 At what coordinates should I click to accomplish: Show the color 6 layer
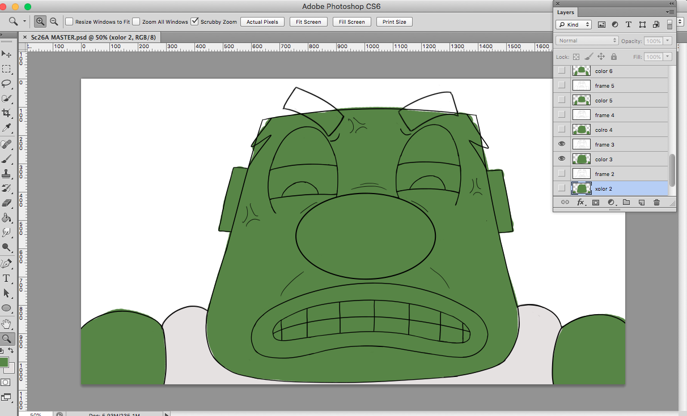(562, 71)
